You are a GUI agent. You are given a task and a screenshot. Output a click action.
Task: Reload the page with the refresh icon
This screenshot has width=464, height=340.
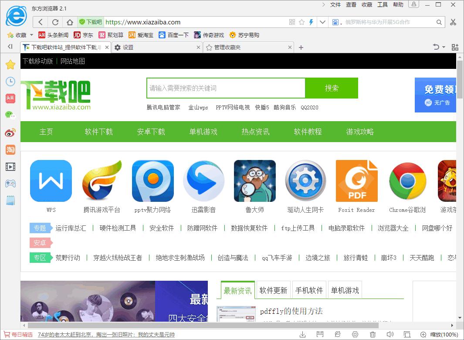pos(55,22)
